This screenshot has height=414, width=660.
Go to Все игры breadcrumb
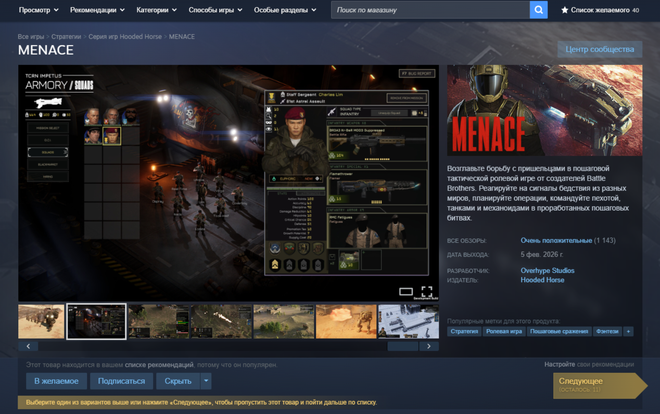tap(31, 37)
